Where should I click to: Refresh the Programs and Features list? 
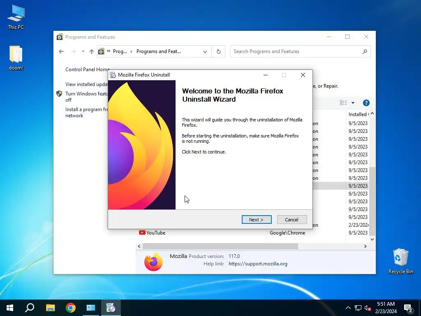pos(219,51)
